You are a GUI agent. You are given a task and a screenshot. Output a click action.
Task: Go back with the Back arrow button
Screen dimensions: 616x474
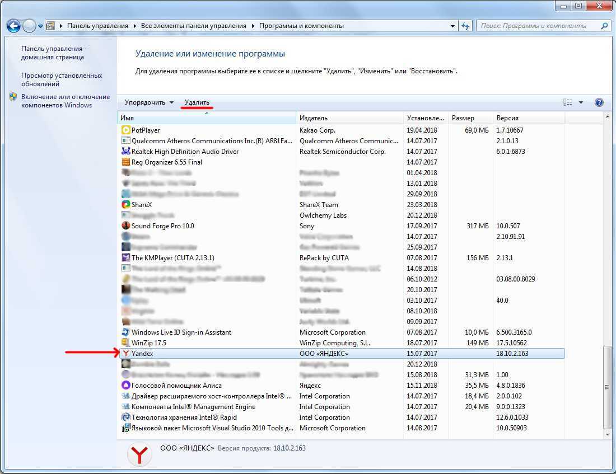pos(13,26)
